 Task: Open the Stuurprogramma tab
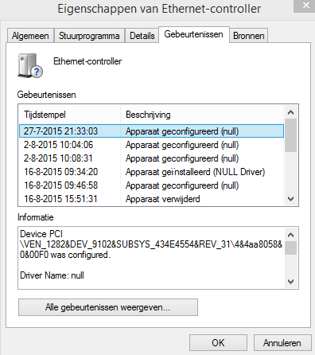(89, 36)
